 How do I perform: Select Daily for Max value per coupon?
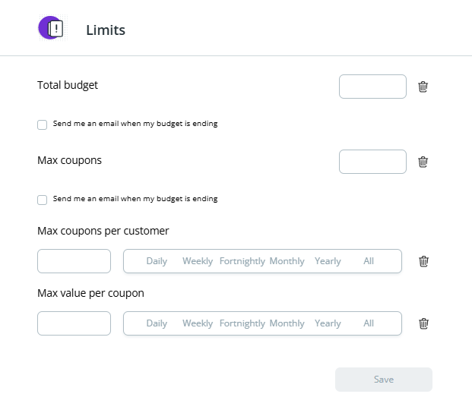157,323
